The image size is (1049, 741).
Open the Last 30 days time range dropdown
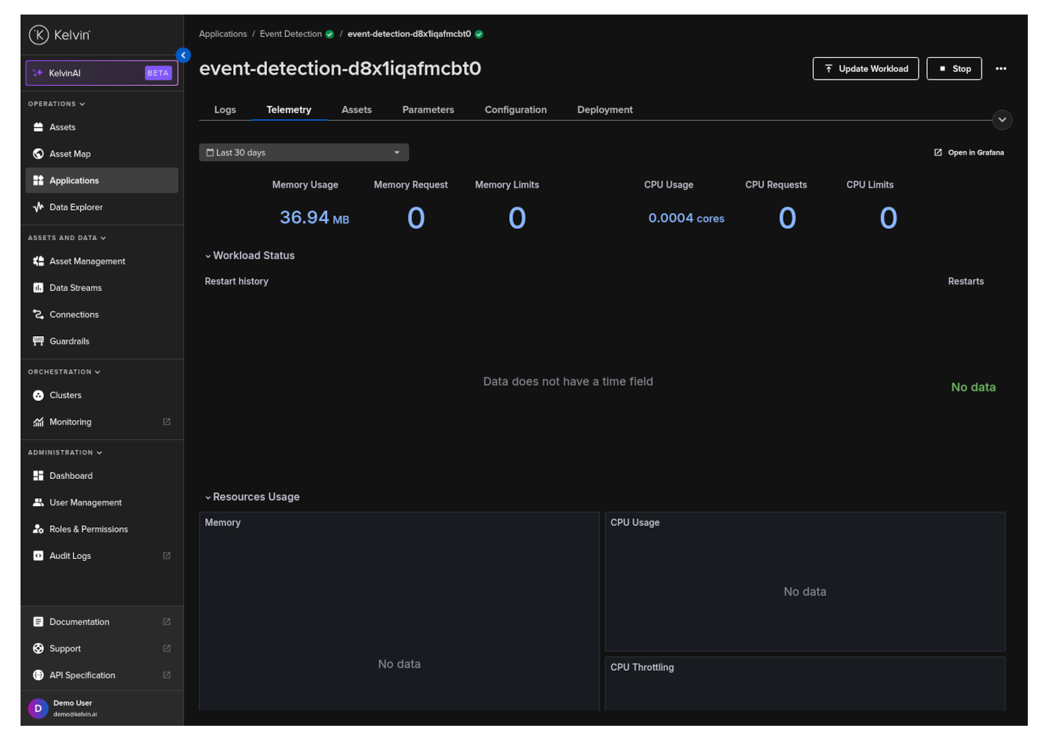click(303, 153)
